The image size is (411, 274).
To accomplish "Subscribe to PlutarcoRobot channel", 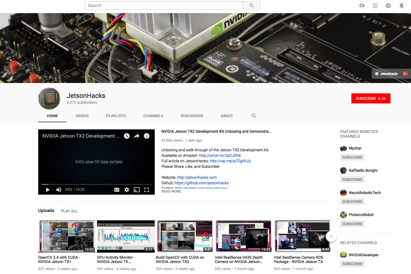I will tap(352, 224).
